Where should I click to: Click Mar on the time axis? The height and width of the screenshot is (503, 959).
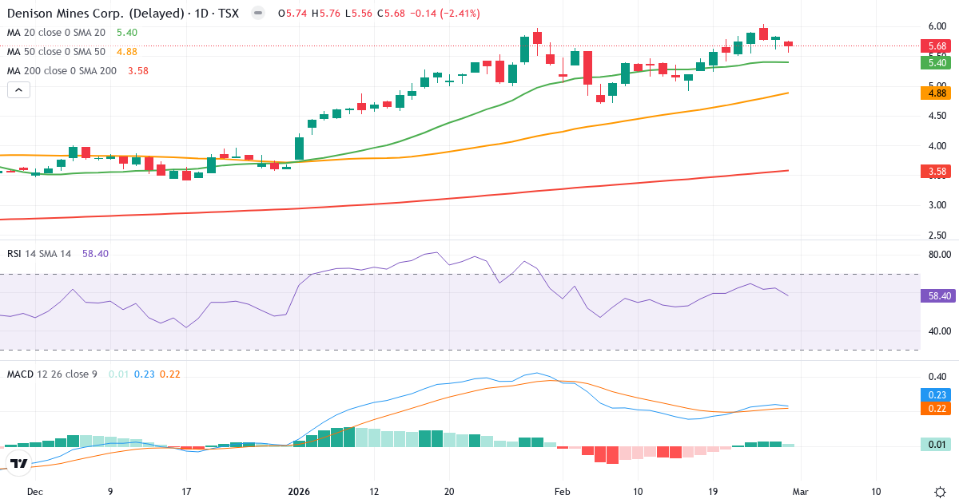coord(800,493)
